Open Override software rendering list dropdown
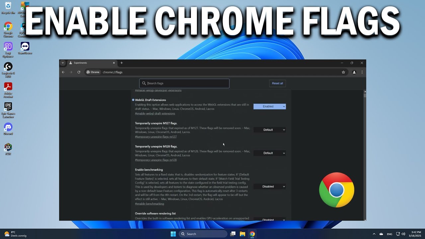Image resolution: width=425 pixels, height=239 pixels. 270,219
